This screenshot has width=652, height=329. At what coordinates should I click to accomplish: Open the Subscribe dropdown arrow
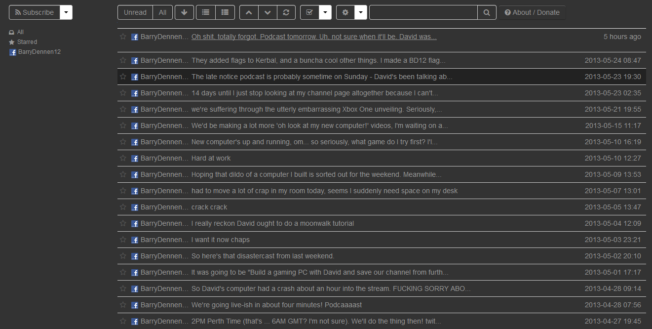coord(66,12)
